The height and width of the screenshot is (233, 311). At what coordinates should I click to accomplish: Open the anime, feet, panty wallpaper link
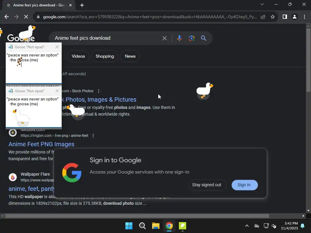(31, 189)
